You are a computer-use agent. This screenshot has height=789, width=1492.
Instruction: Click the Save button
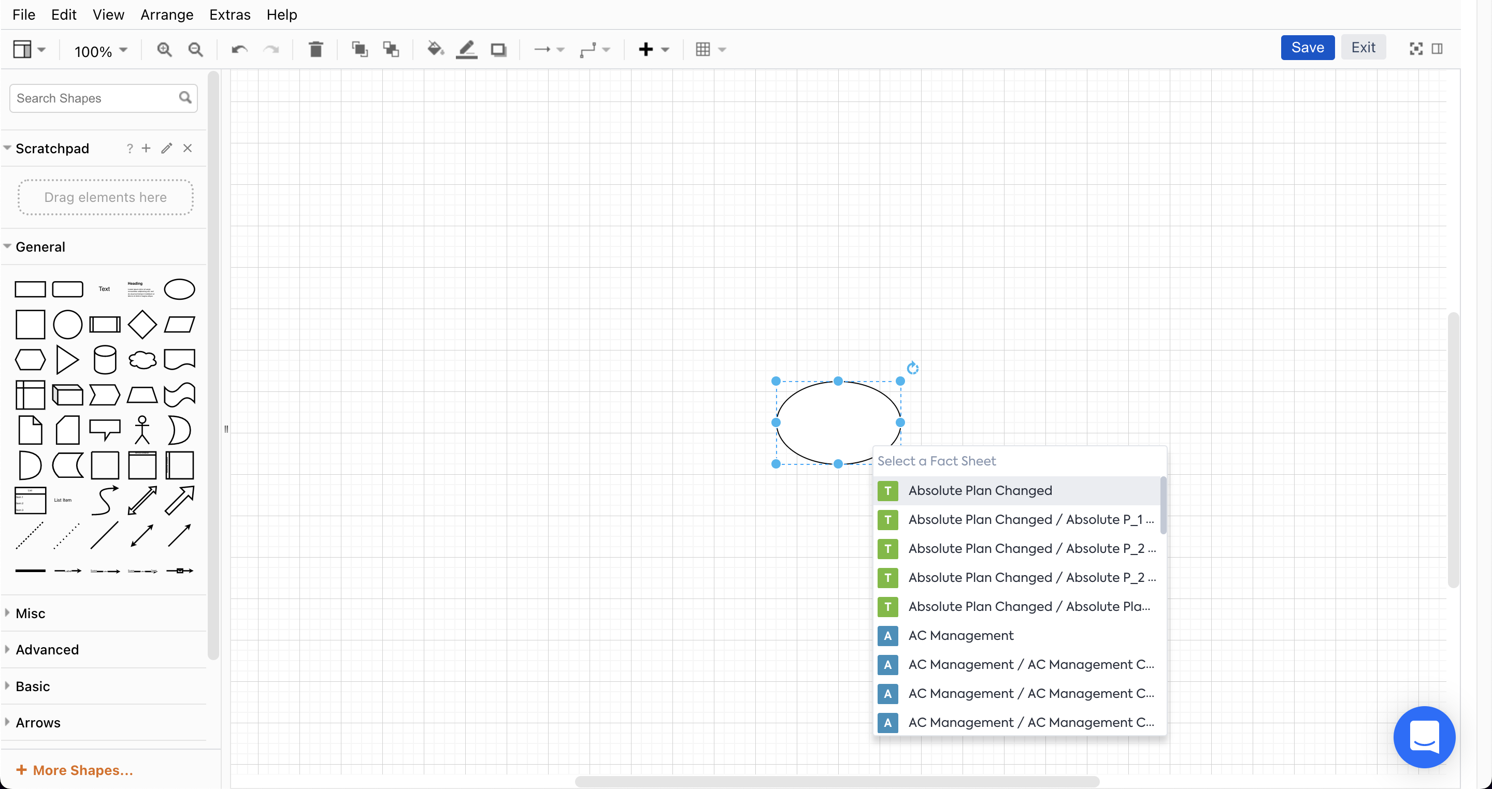[x=1307, y=48]
